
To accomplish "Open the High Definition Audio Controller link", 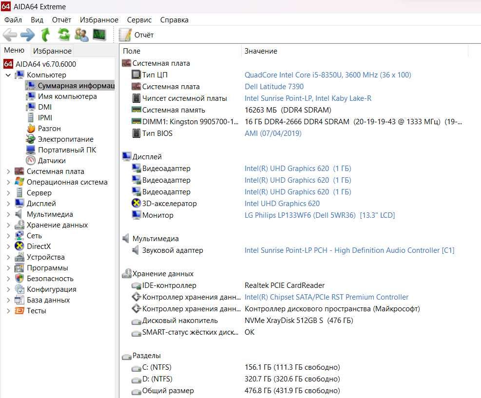I will click(349, 250).
